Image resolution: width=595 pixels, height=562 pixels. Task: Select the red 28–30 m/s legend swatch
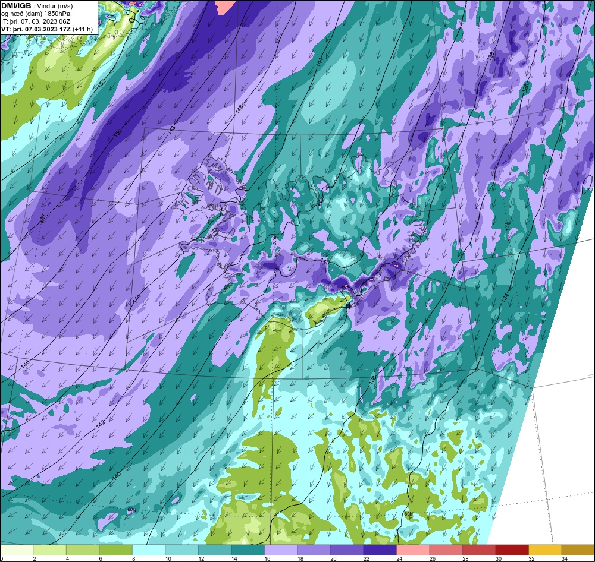pos(479,550)
